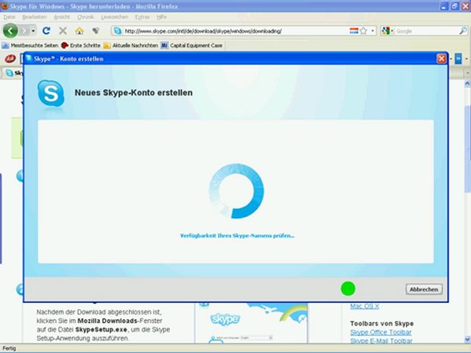This screenshot has width=471, height=353.
Task: Click the page's vertical scrollbar down arrow
Action: pos(467,340)
